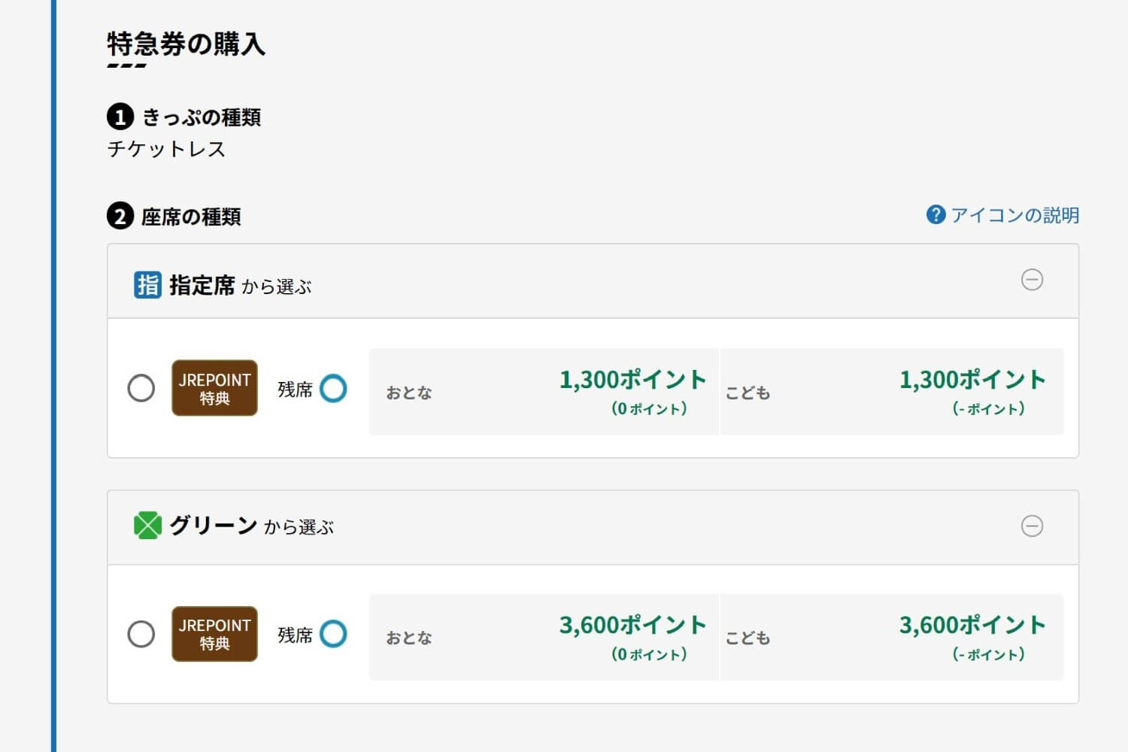
Task: Click the JREPOINT特典 badge in グリーン row
Action: click(214, 634)
